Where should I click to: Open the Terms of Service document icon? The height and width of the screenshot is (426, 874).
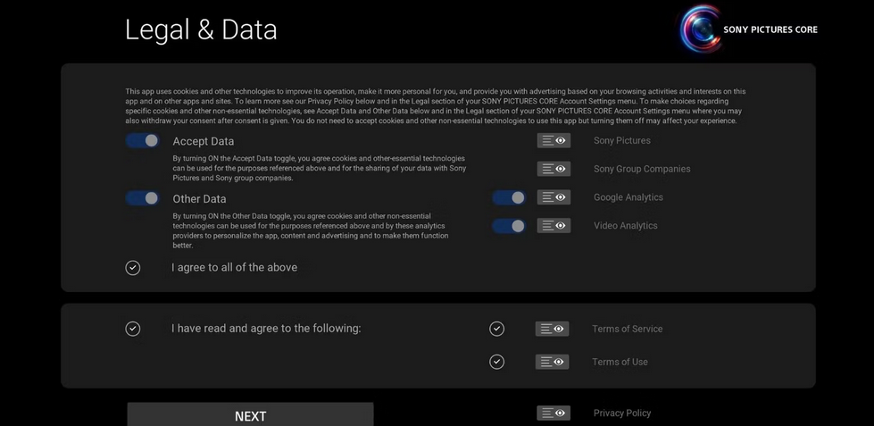tap(553, 329)
